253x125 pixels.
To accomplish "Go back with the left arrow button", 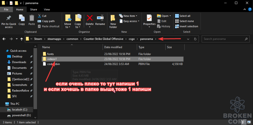I will click(4, 39).
